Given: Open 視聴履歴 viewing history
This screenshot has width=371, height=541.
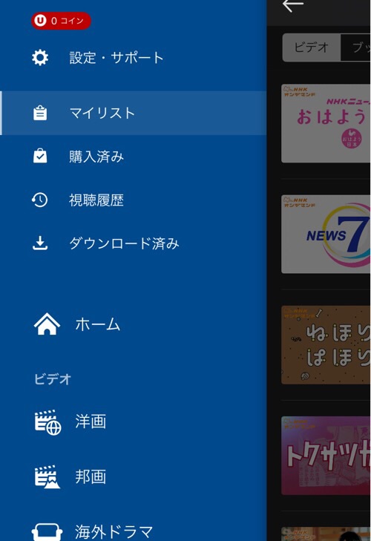Looking at the screenshot, I should [x=96, y=200].
